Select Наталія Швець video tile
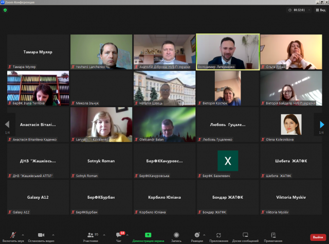This screenshot has height=244, width=329. click(164, 88)
